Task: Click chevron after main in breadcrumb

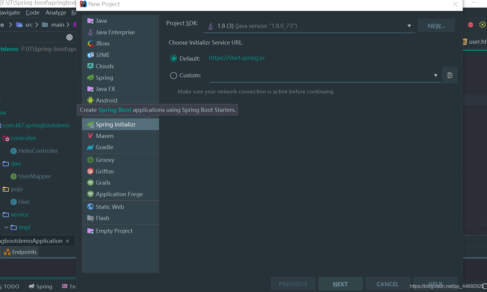Action: [x=68, y=25]
